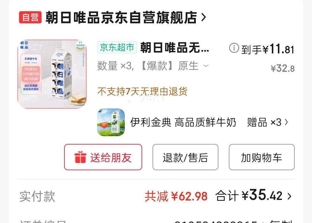Tap 不支持7天无理由退货 notice

142,91
